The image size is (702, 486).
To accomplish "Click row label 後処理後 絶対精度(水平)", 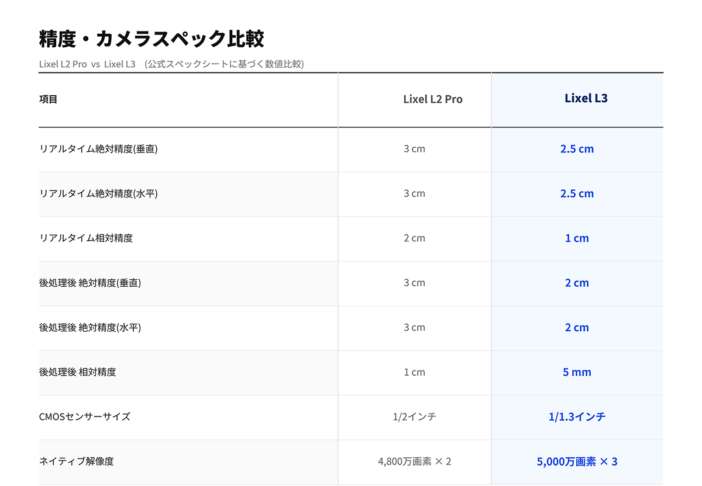I will pyautogui.click(x=90, y=328).
